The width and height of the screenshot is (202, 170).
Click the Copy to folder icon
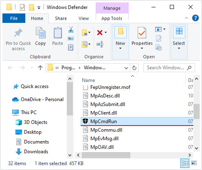85,44
